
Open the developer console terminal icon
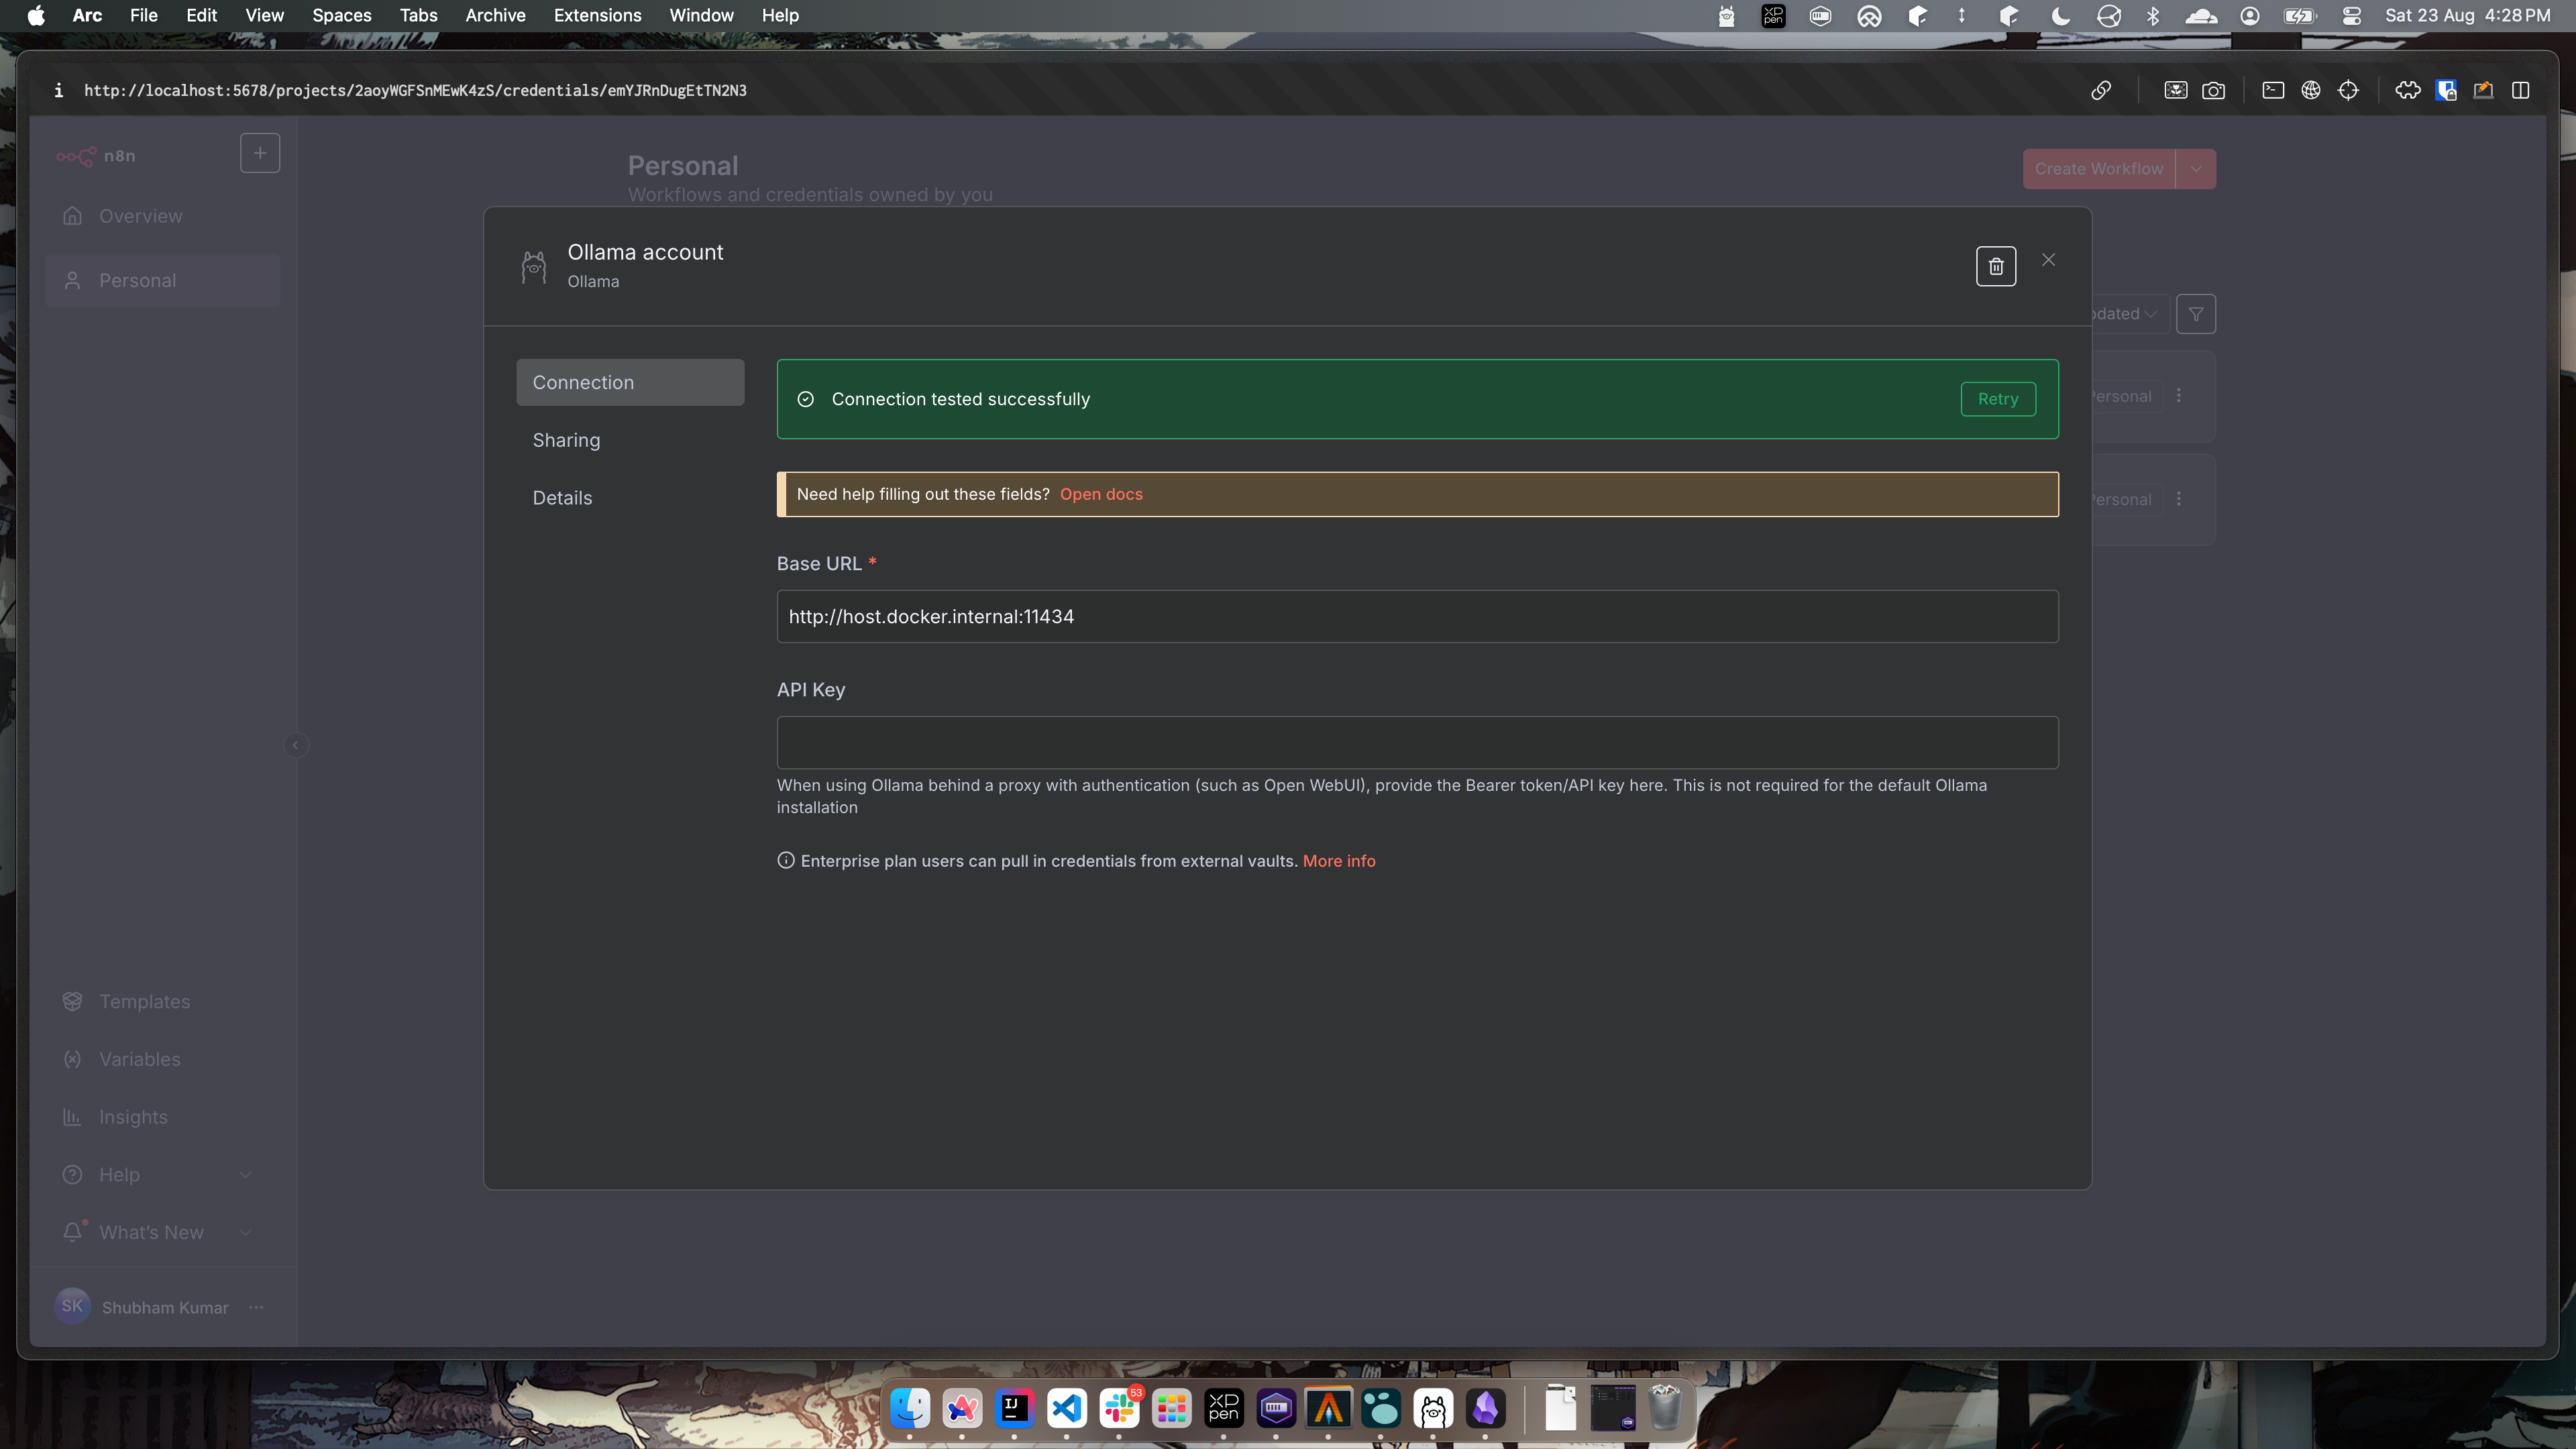coord(2274,90)
